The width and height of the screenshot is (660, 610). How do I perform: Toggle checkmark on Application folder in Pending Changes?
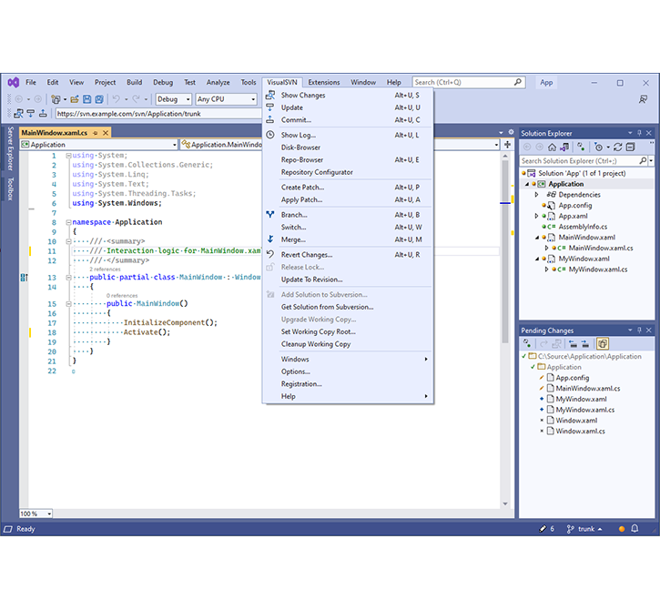pos(533,367)
